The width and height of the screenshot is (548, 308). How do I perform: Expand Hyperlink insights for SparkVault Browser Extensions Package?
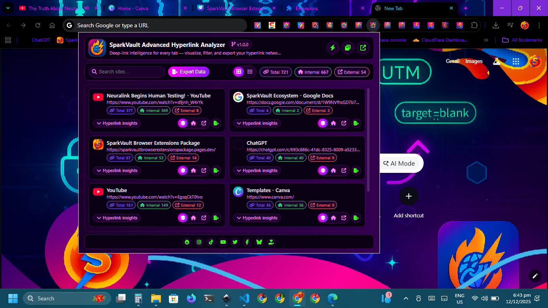point(116,170)
